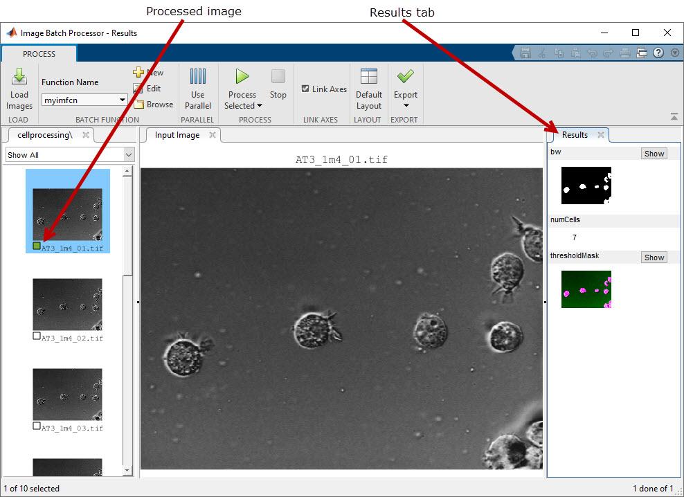This screenshot has height=497, width=684.
Task: Click the processed status box of AT3_1m4_01.tif
Action: coord(37,246)
